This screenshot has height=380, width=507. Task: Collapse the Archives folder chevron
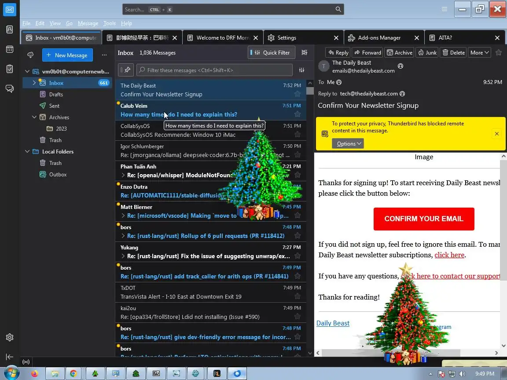pyautogui.click(x=34, y=117)
